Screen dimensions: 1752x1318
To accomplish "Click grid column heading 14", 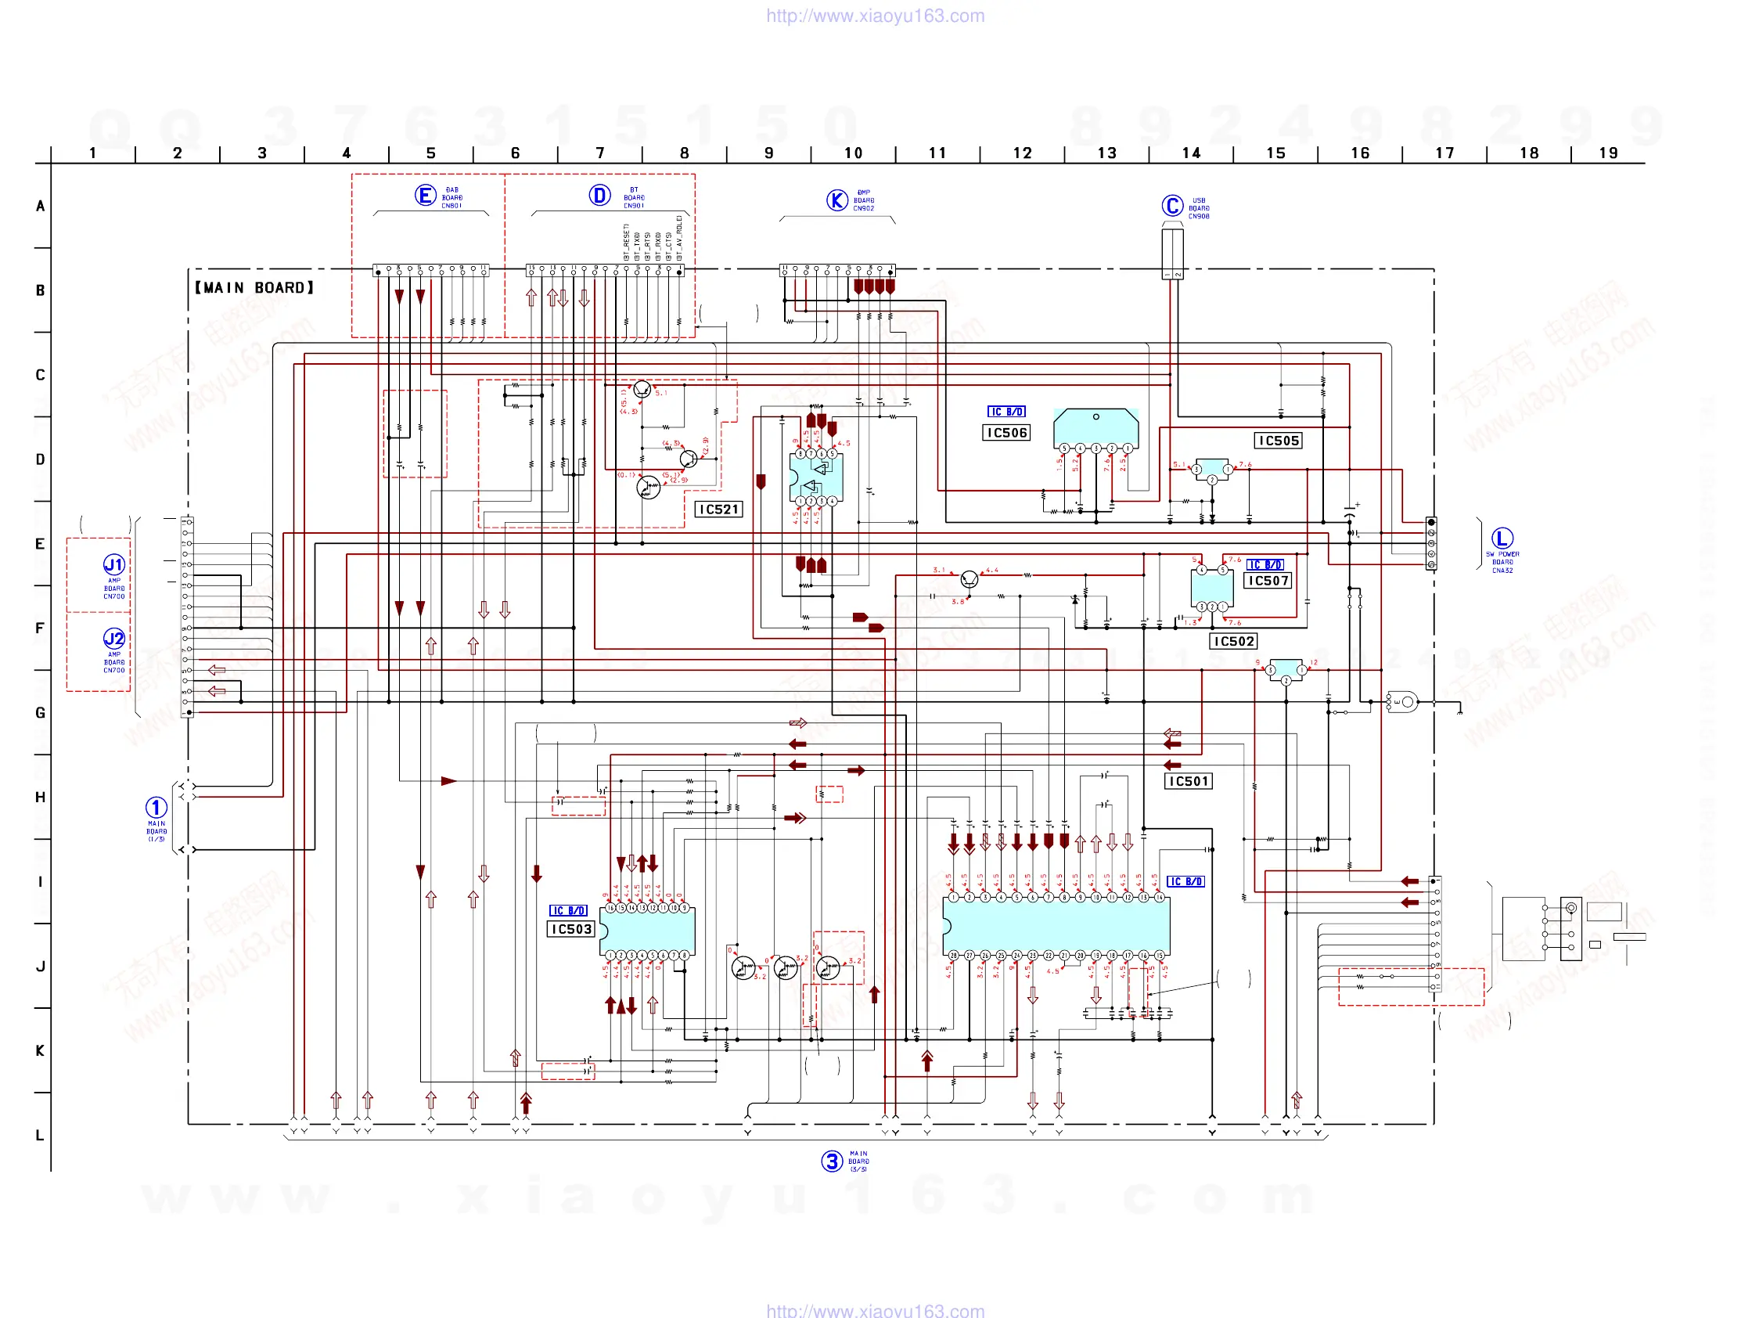I will click(x=1191, y=153).
